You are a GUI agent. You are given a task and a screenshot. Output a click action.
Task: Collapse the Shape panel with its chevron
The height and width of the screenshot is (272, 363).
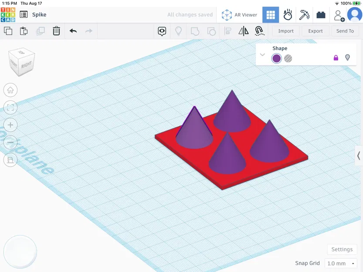(x=262, y=55)
